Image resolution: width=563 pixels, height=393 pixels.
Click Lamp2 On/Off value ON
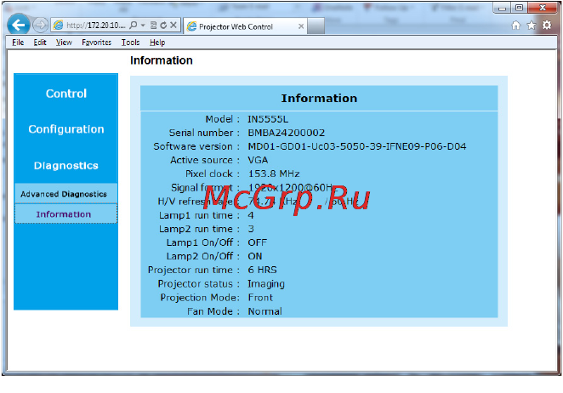pos(255,256)
